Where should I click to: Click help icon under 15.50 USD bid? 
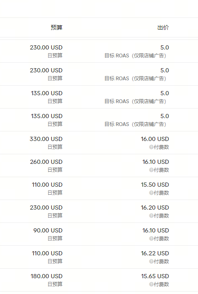[x=151, y=193]
